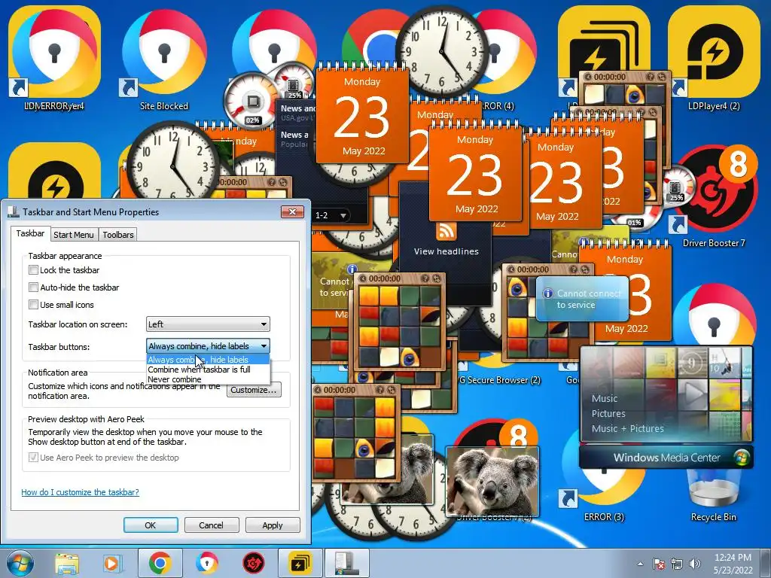Select Pictures in Media Center gadget
Image resolution: width=771 pixels, height=578 pixels.
point(608,413)
